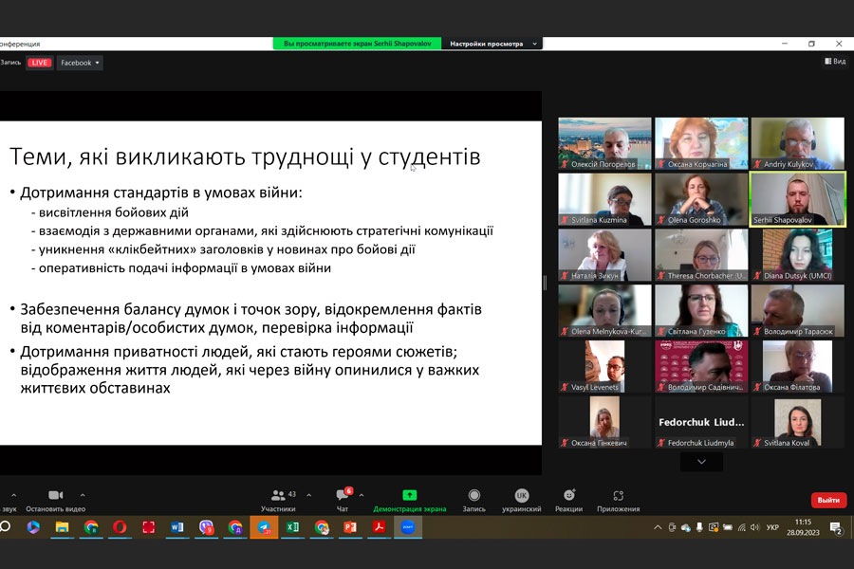Screen dimensions: 854x569
Task: Click the LIVE streaming indicator
Action: [39, 63]
